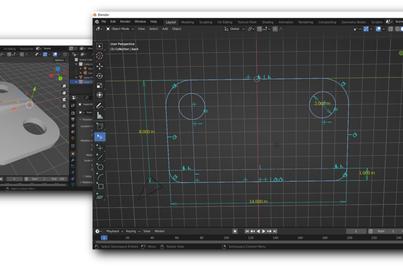Activate the Measure tool
Viewport: 403px width, 268px height.
pyautogui.click(x=99, y=115)
